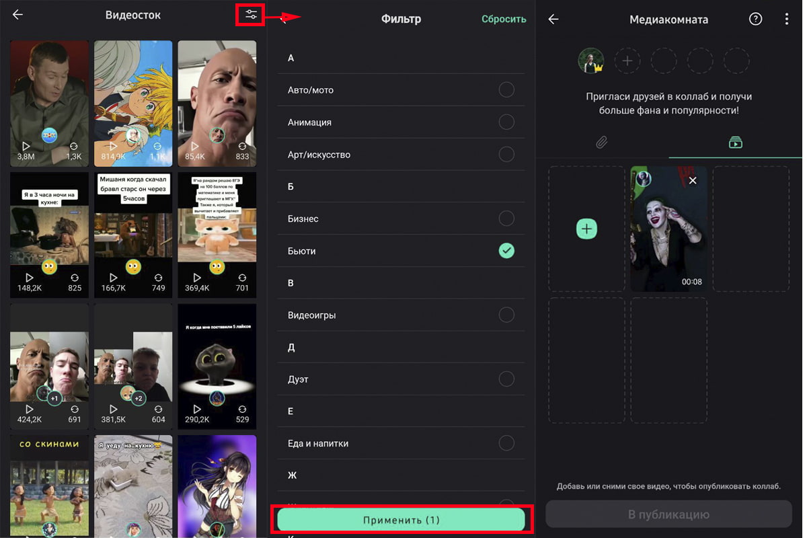
Task: Tap the green plus to add media
Action: (x=586, y=229)
